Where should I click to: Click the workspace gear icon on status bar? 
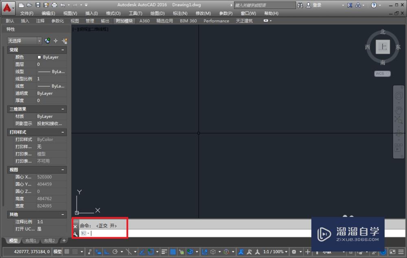click(295, 251)
